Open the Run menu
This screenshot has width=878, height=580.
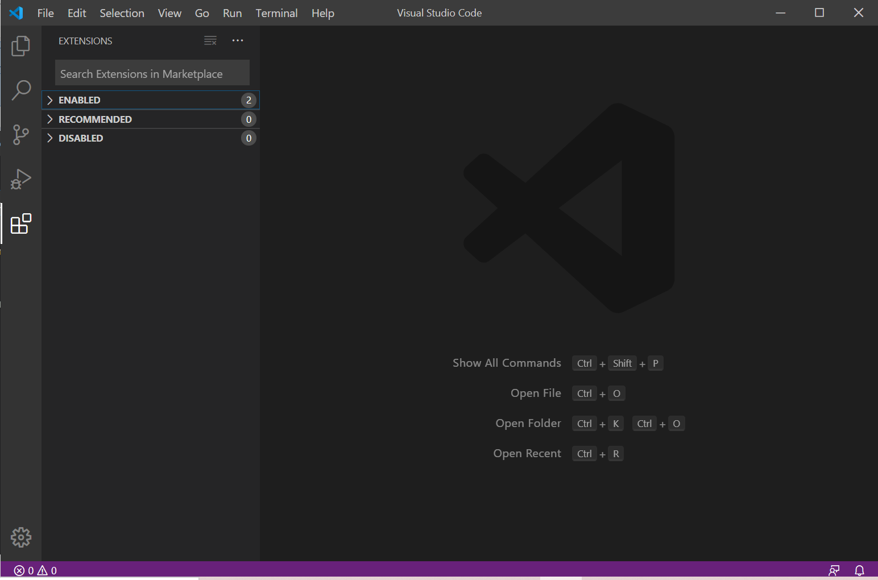[x=232, y=13]
